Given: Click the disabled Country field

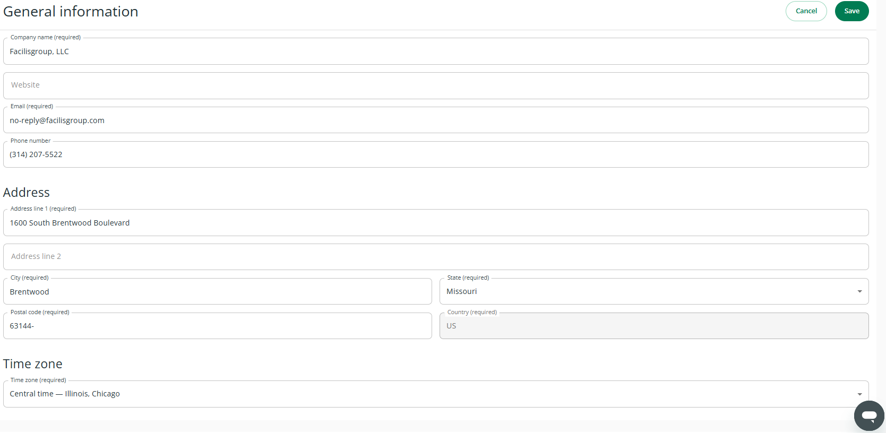Looking at the screenshot, I should tap(653, 326).
